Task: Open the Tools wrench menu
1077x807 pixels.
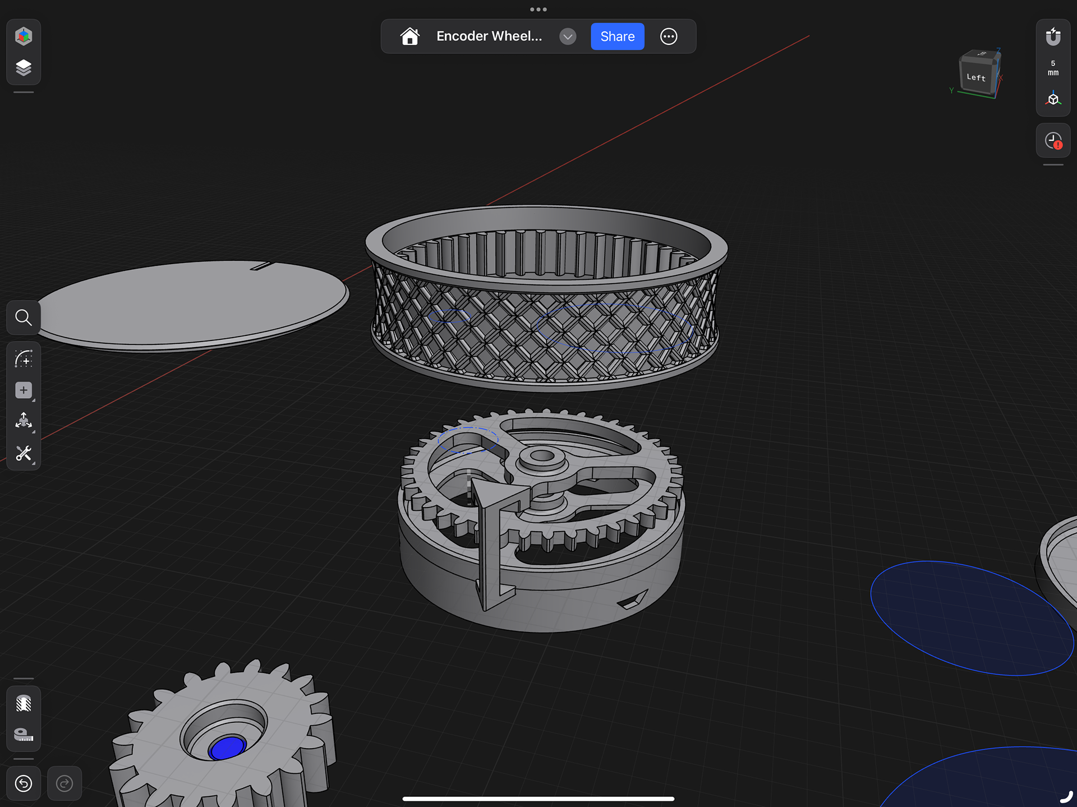Action: [x=24, y=454]
